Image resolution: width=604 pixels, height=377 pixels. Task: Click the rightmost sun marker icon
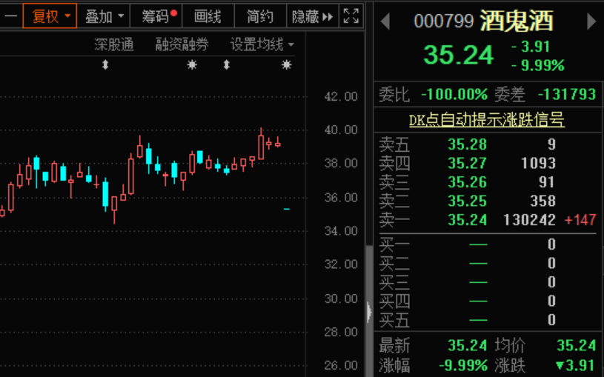[286, 64]
